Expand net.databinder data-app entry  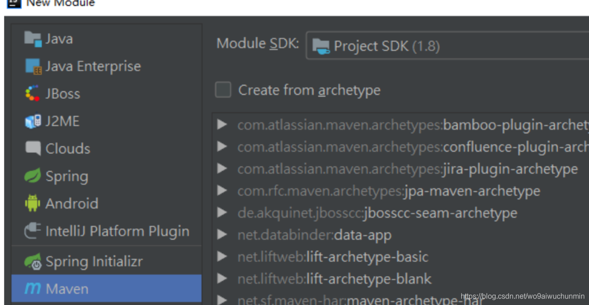click(223, 235)
